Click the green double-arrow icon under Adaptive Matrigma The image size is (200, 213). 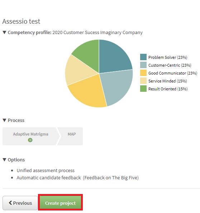[30, 140]
